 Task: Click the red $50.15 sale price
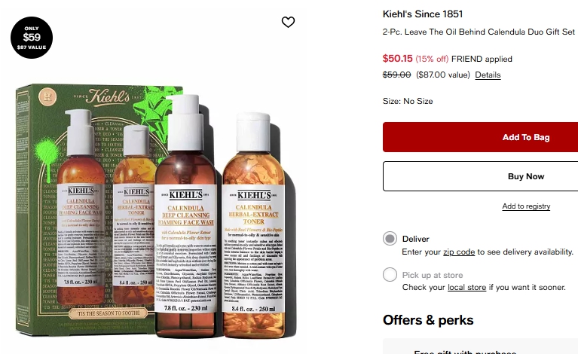point(397,58)
